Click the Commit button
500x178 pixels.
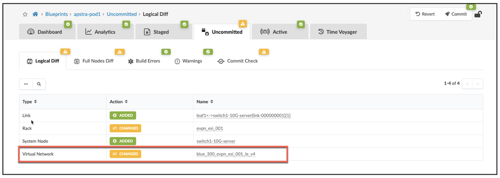coord(456,14)
